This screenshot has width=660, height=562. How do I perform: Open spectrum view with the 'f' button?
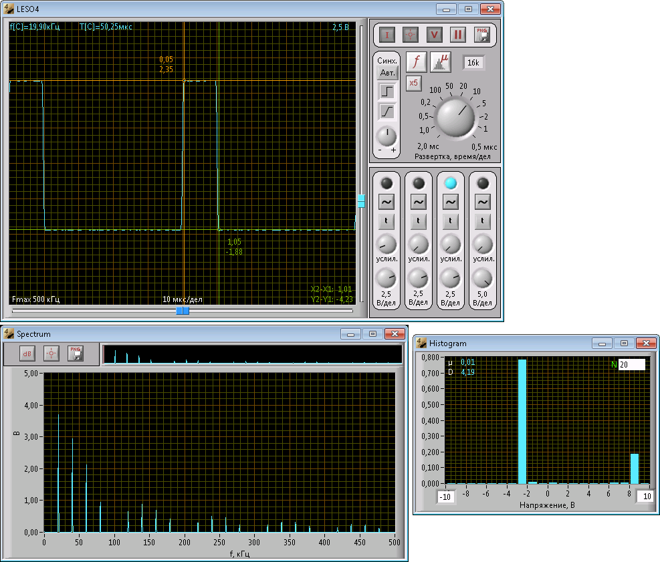[417, 62]
